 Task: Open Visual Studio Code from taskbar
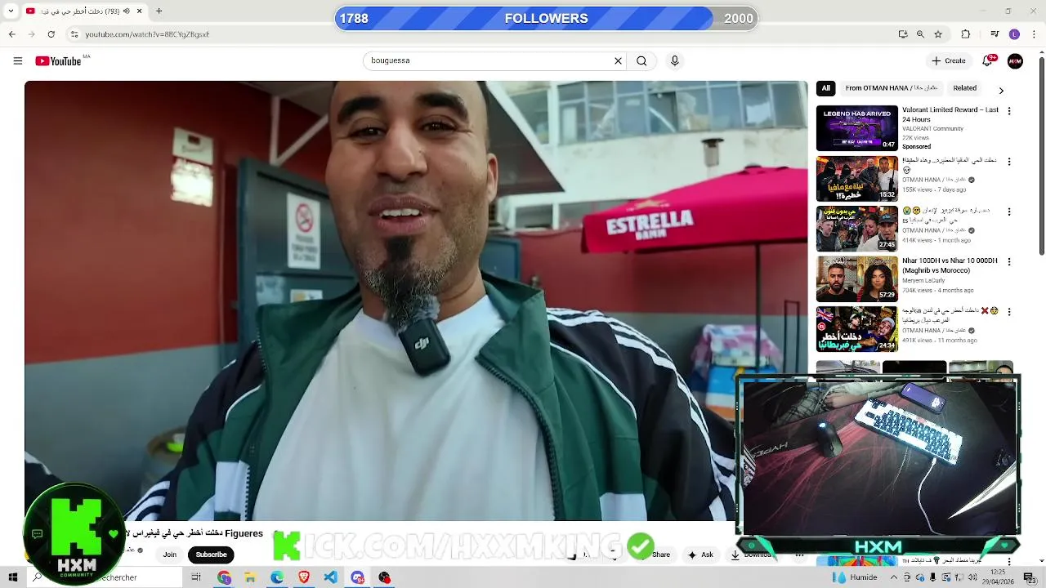pyautogui.click(x=330, y=577)
